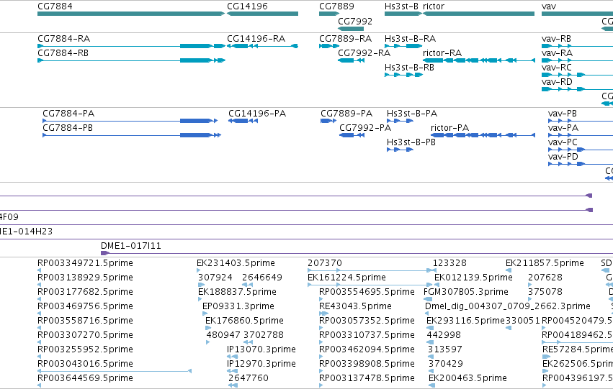
Task: Click the CG7889 gene label
Action: point(336,6)
